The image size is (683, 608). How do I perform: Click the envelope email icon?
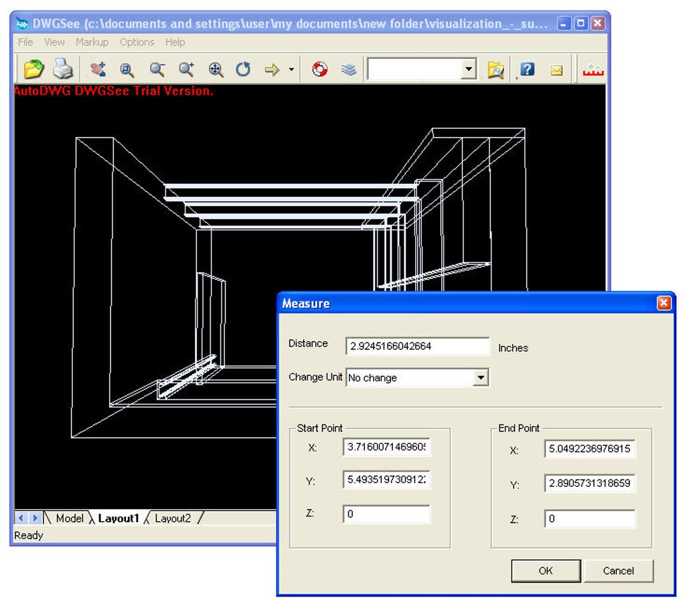pos(556,70)
